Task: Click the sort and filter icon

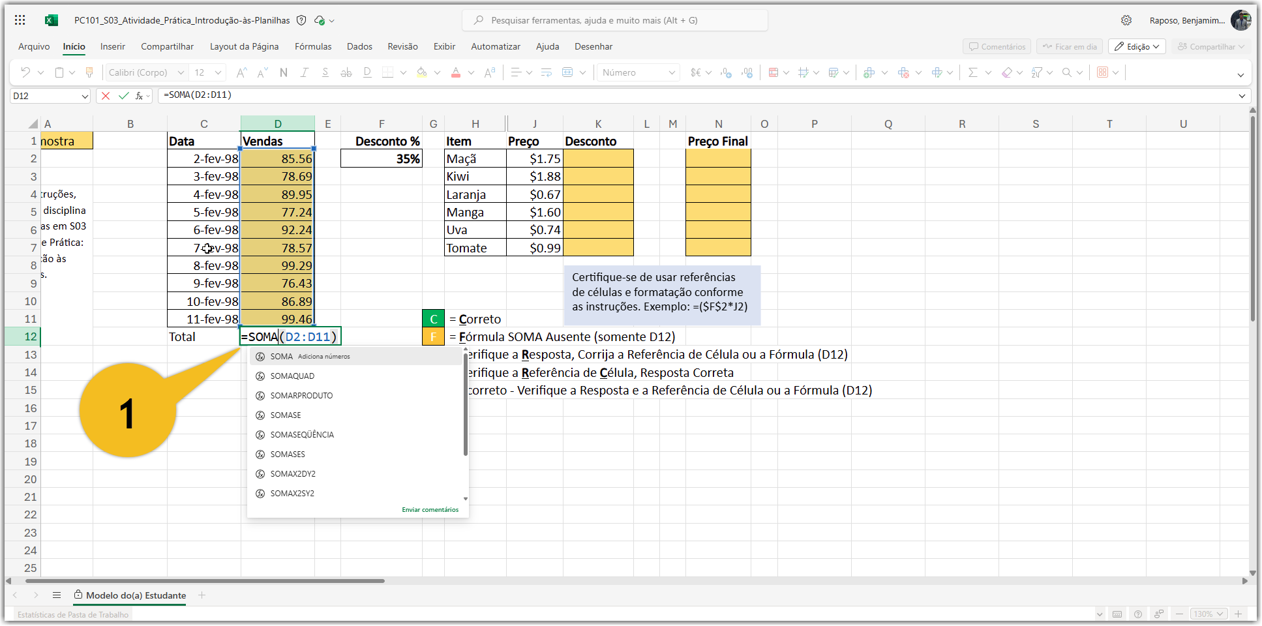Action: click(1037, 72)
